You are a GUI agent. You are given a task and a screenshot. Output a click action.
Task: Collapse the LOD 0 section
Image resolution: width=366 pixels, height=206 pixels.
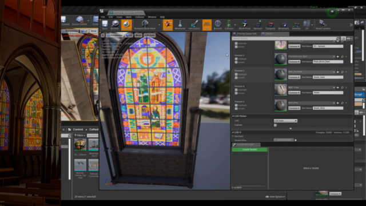point(233,132)
